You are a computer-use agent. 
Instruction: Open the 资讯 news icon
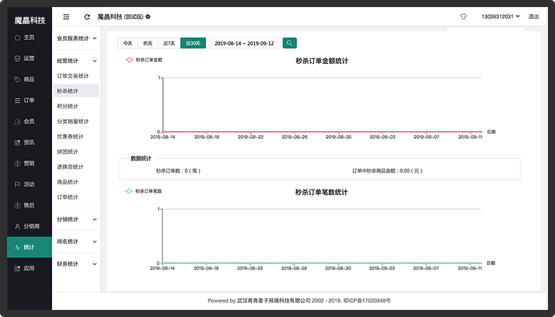click(18, 142)
